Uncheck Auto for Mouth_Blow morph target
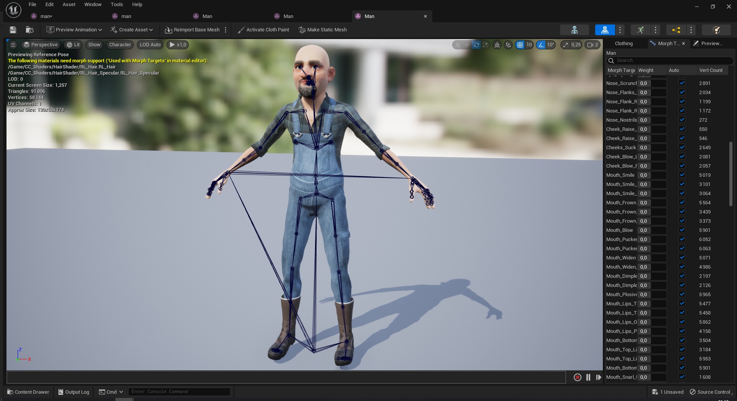This screenshot has height=401, width=737. [682, 230]
